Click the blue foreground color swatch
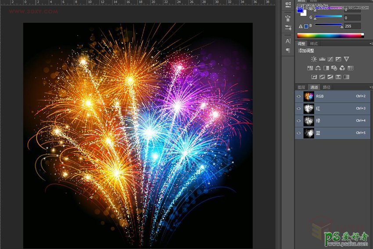The width and height of the screenshot is (373, 249). [299, 10]
